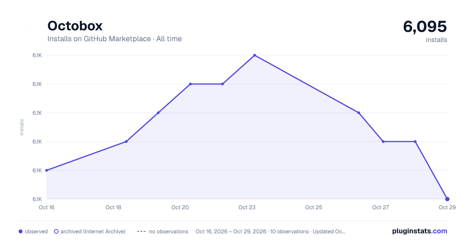Click the first data point after the peak
This screenshot has width=466, height=245.
(x=359, y=113)
